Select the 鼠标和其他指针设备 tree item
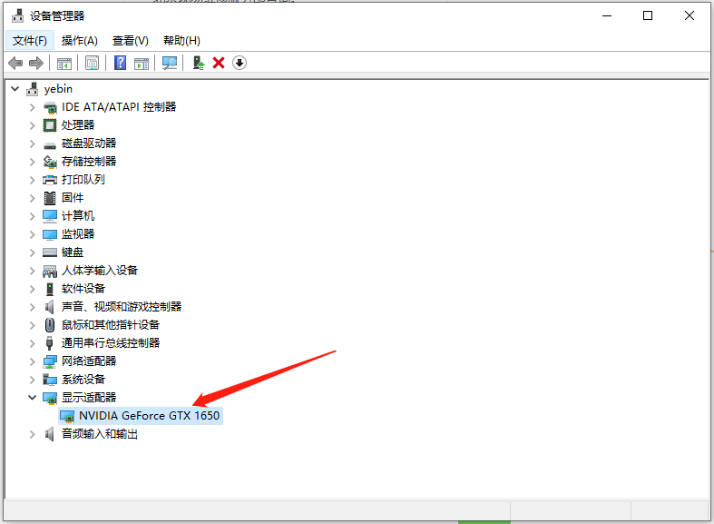The image size is (714, 524). 111,325
